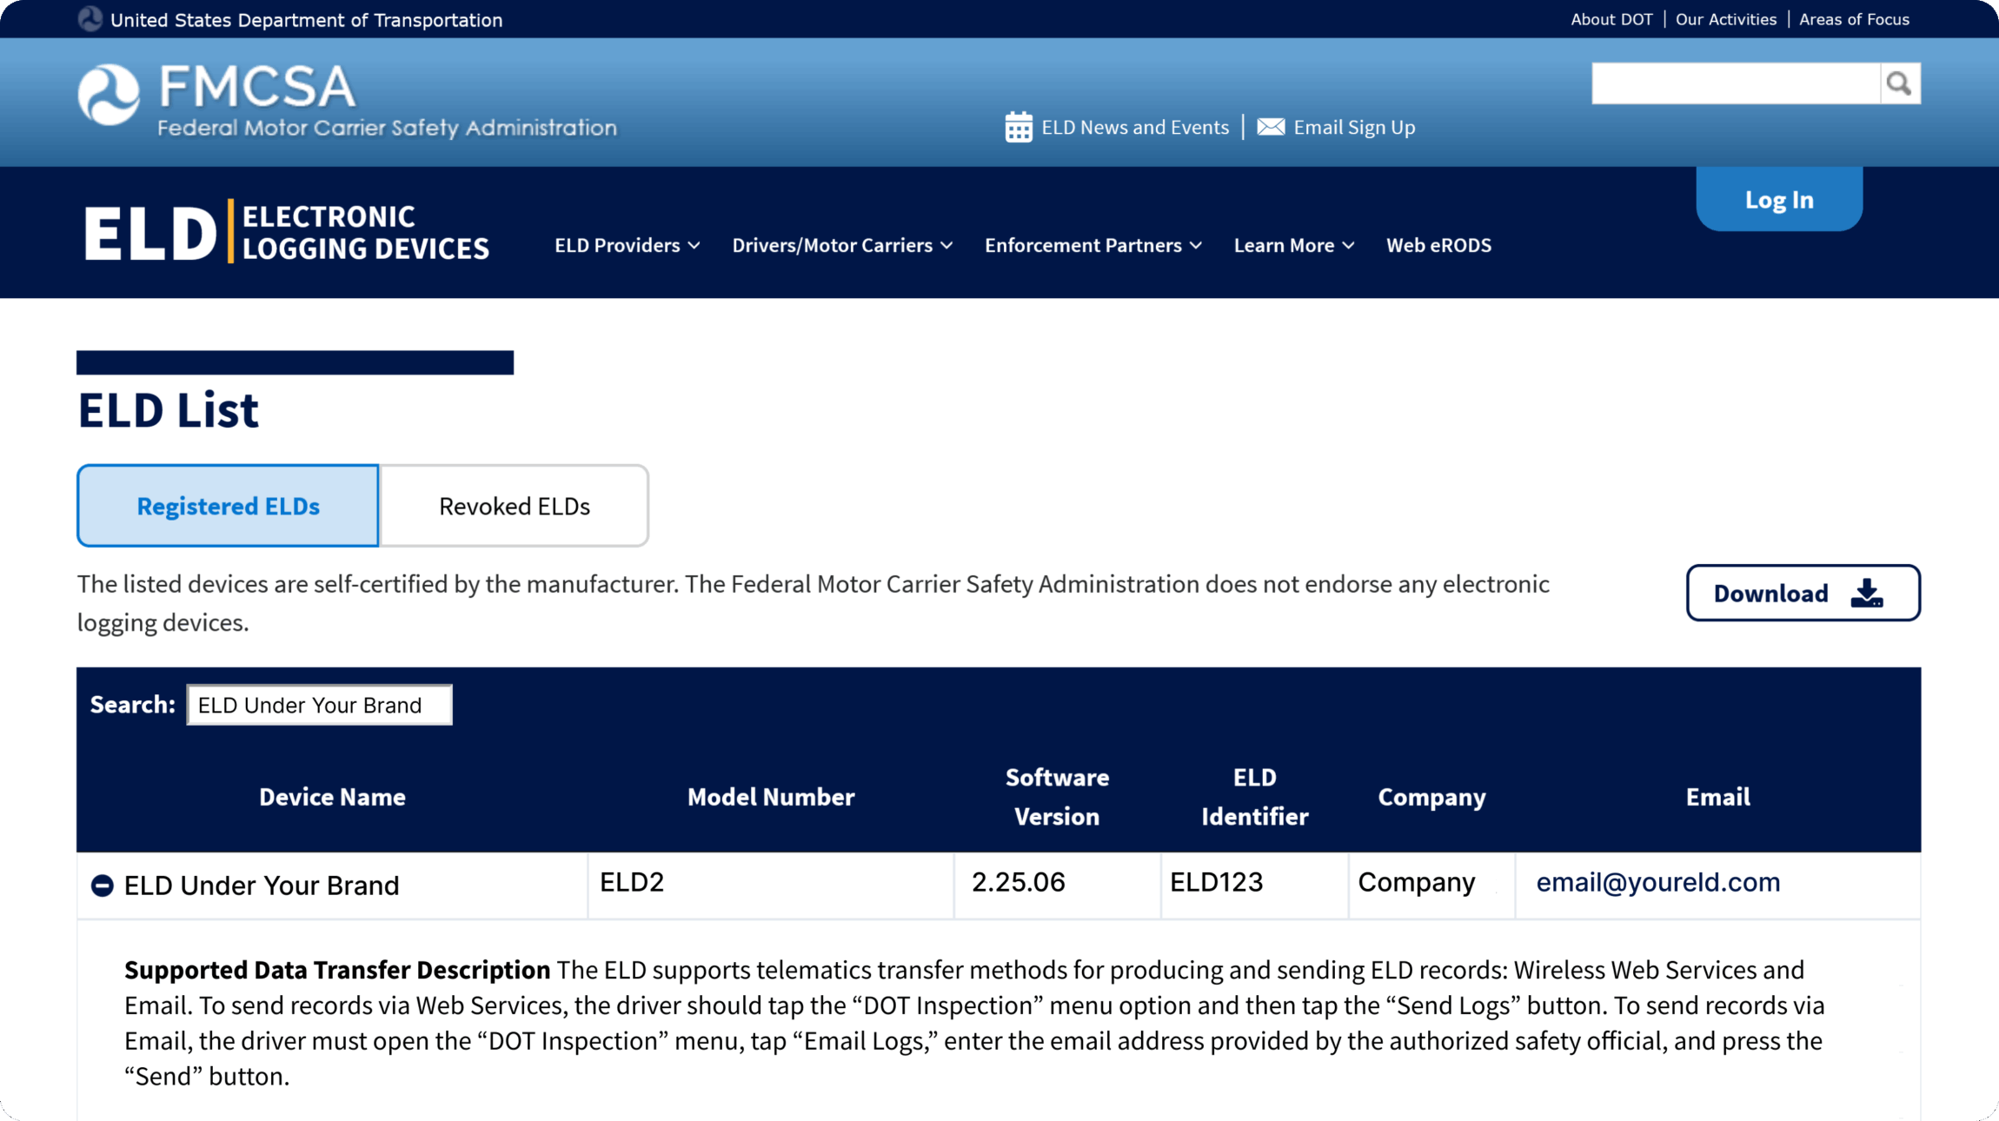Click the ELD News calendar icon
The height and width of the screenshot is (1121, 1999).
(x=1019, y=127)
